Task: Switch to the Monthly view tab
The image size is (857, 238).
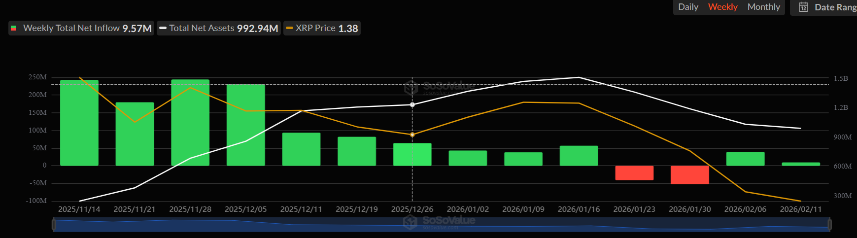Action: click(763, 7)
